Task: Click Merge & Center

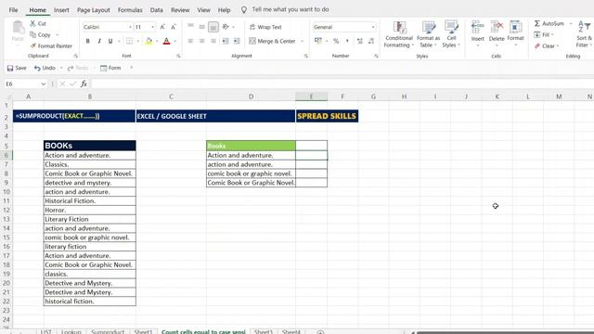Action: (272, 41)
